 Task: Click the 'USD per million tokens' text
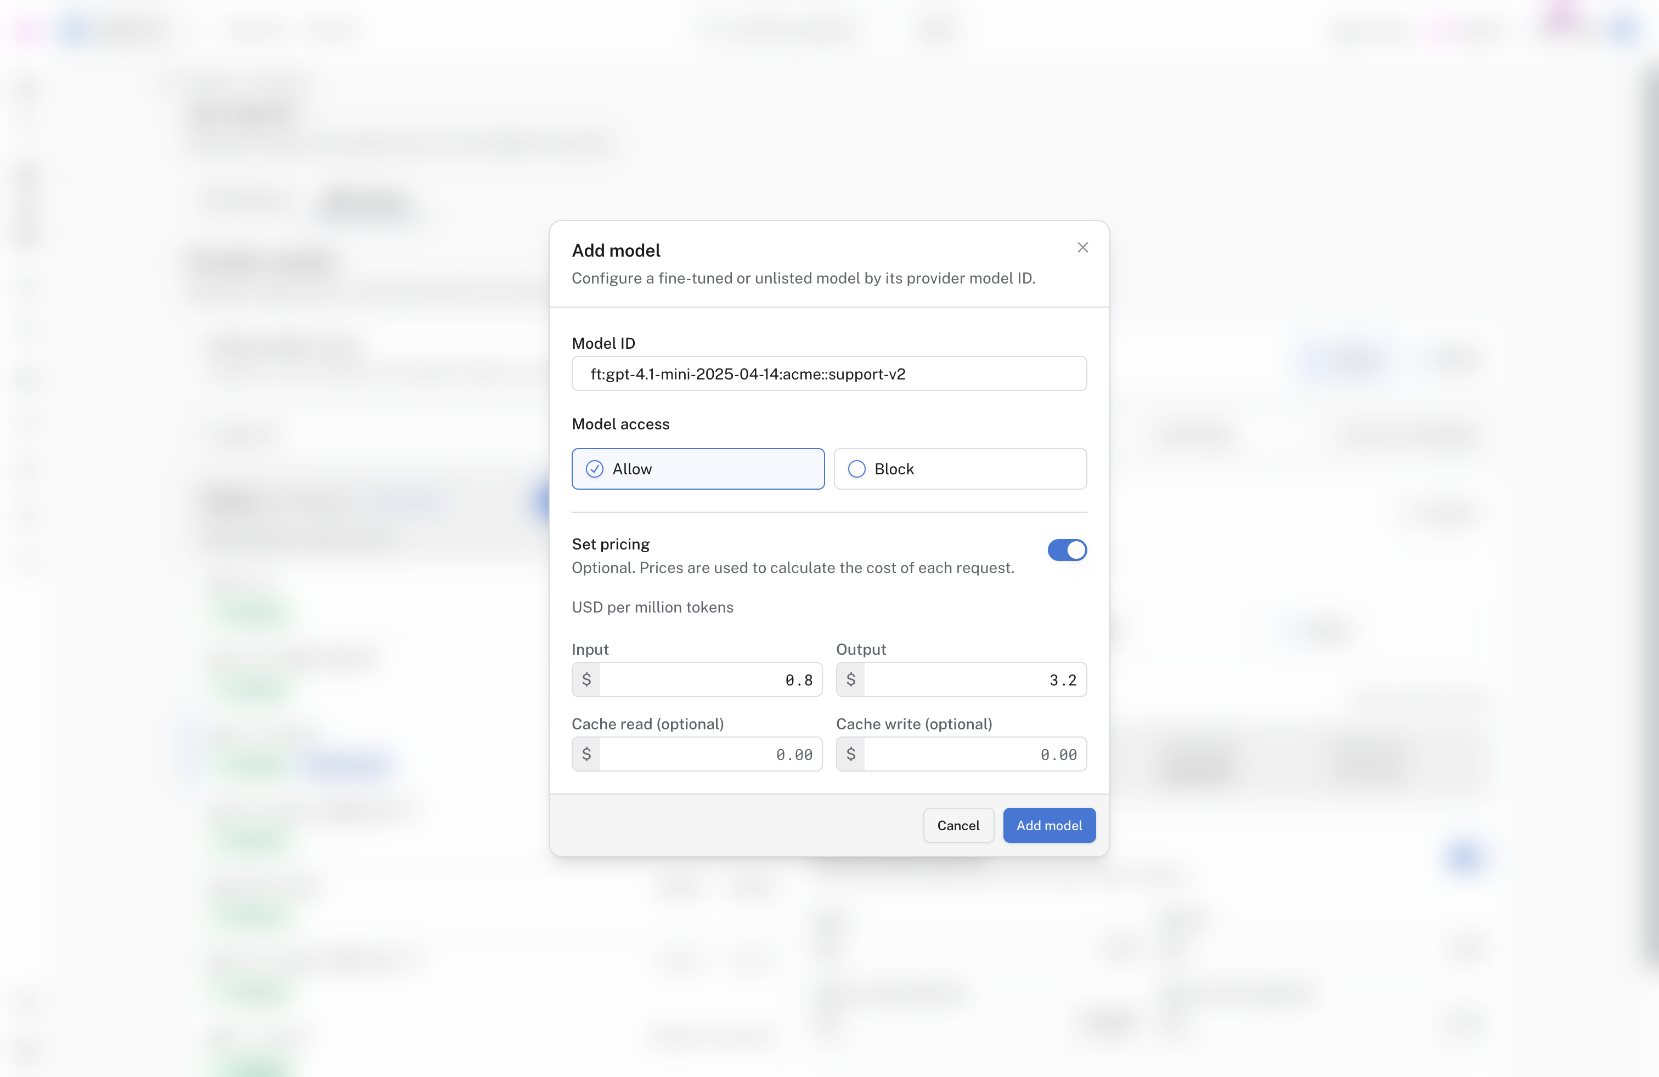click(x=652, y=606)
